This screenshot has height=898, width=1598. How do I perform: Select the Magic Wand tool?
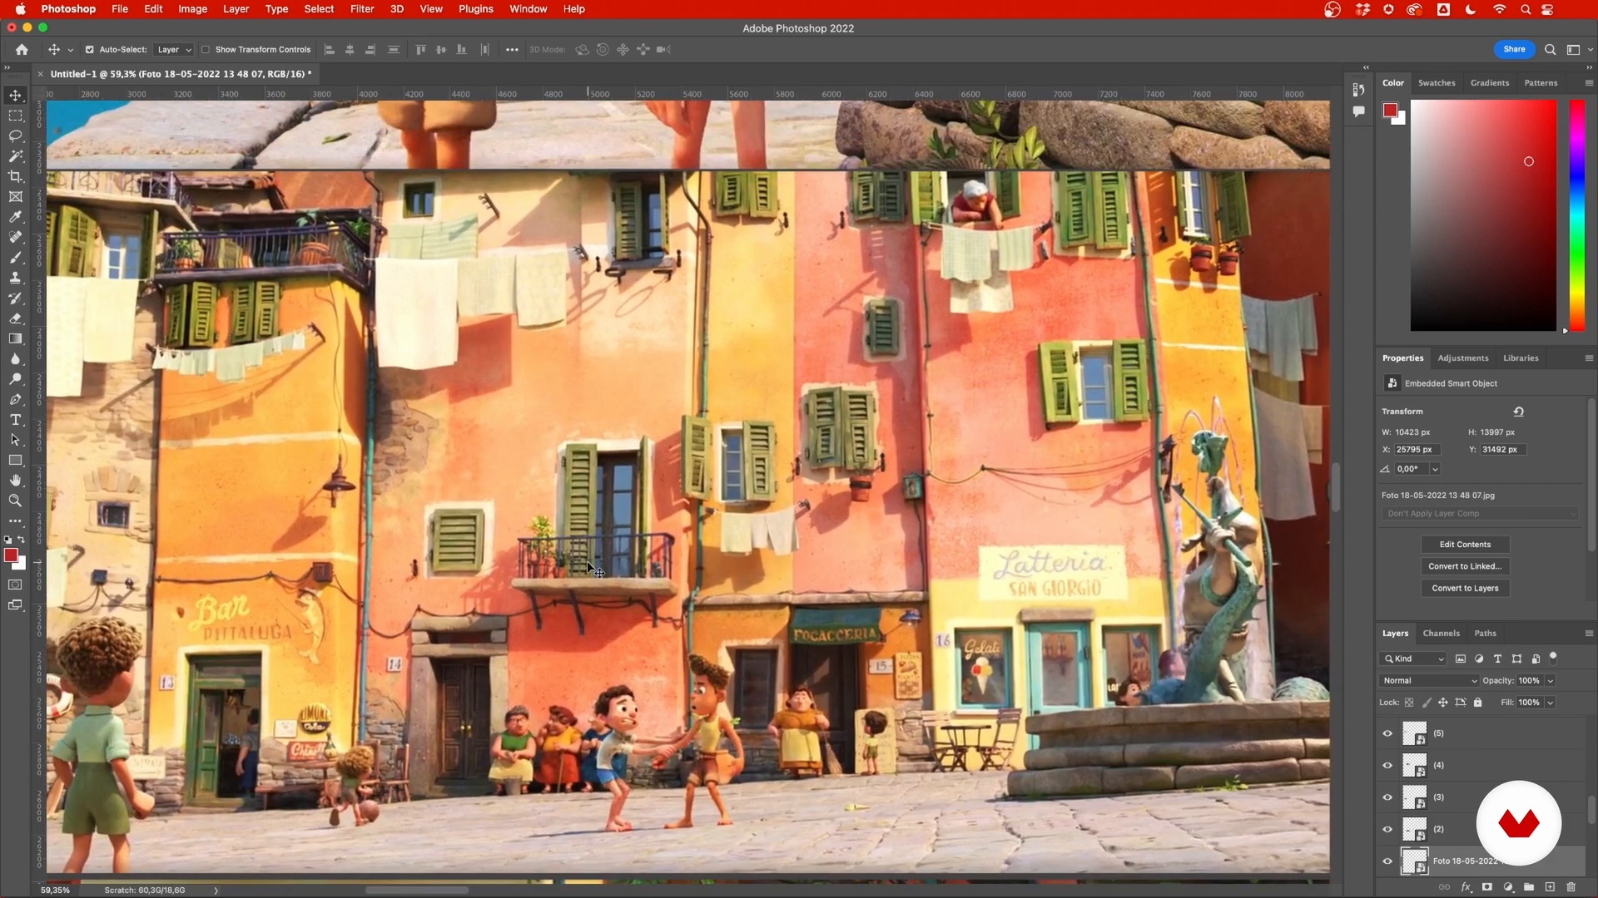point(15,156)
